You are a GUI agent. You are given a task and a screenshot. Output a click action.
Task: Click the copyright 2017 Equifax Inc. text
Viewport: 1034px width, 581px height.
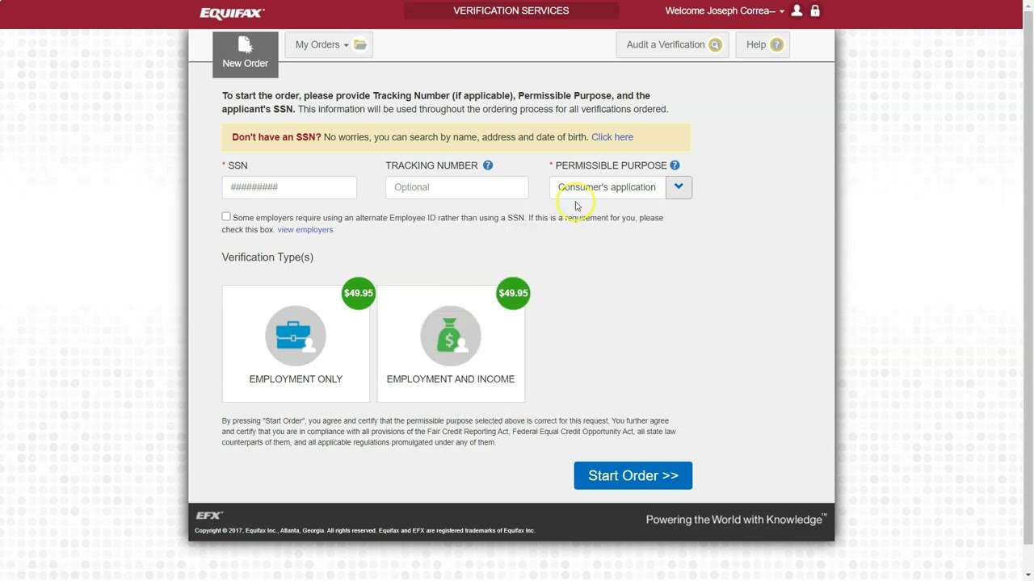pos(365,531)
